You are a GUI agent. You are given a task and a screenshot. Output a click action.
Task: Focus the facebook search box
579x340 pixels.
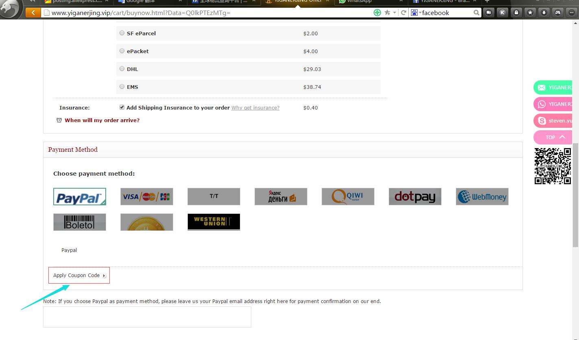click(x=446, y=13)
